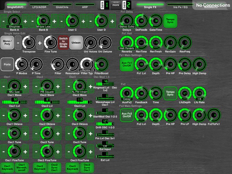Open the Lowpass 24 filter type selector
The height and width of the screenshot is (174, 232).
click(x=87, y=70)
